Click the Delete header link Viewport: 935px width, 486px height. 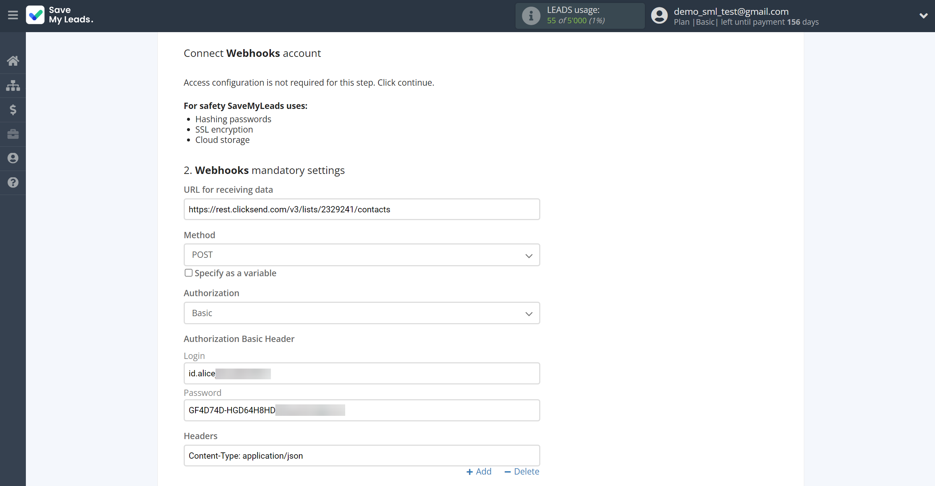(x=526, y=471)
